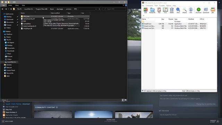Click the up-one-level arrow in WinRAR

(x=144, y=16)
